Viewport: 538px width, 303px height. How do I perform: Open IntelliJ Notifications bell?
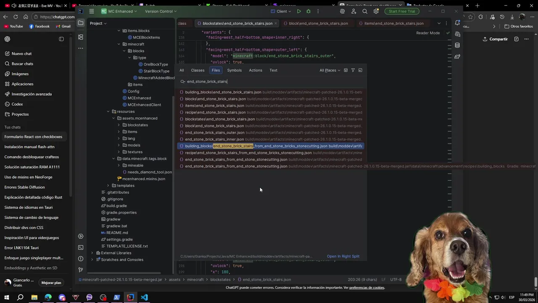(457, 23)
